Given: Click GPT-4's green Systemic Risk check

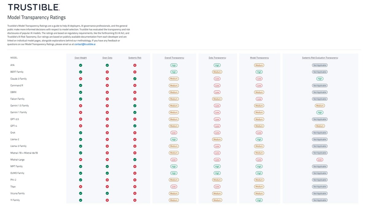Looking at the screenshot, I should [x=135, y=126].
